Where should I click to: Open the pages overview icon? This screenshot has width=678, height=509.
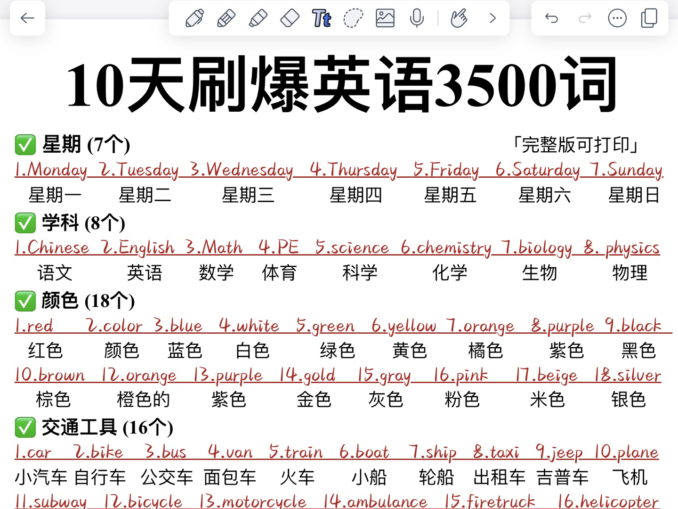coord(649,18)
